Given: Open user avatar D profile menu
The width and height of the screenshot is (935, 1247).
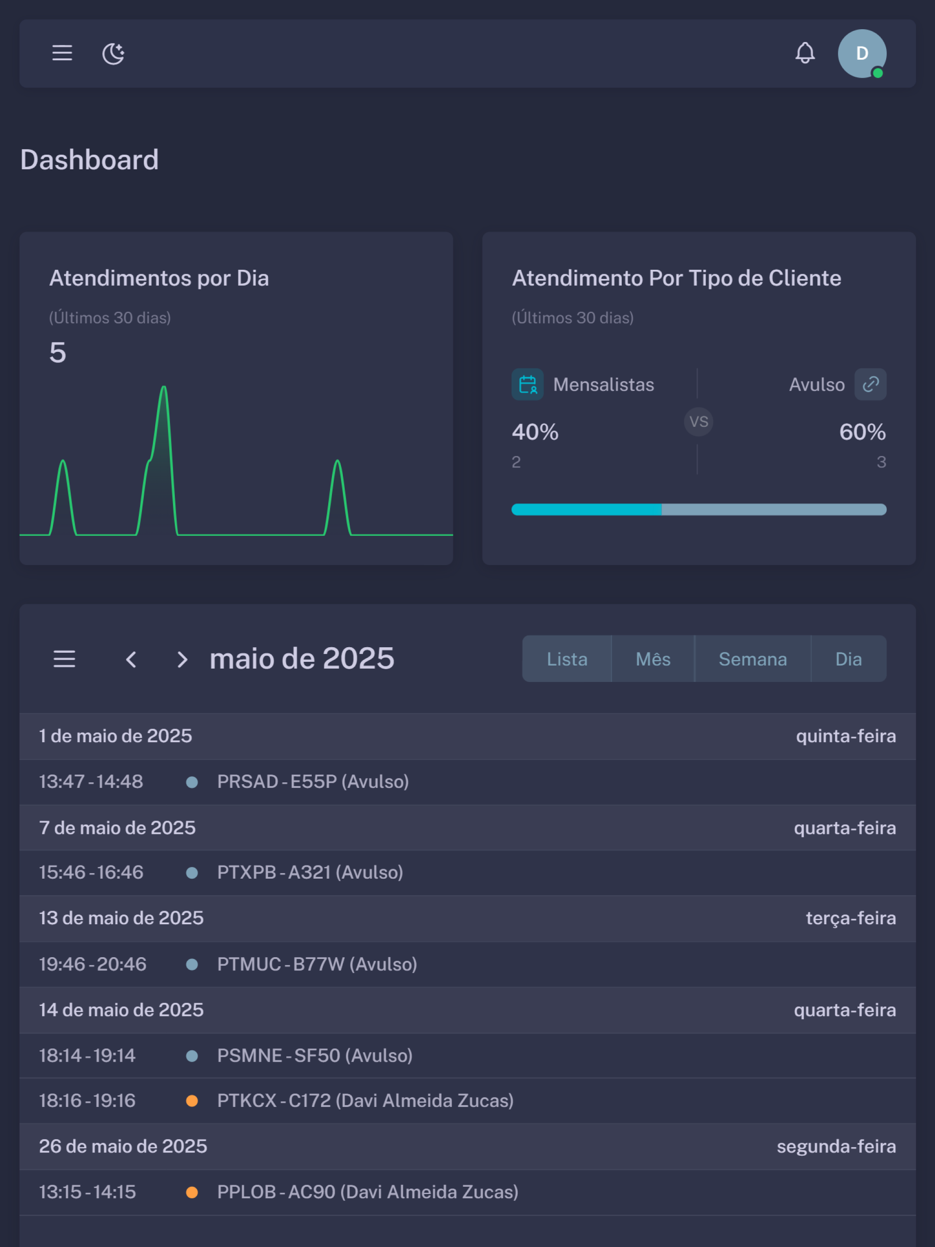Looking at the screenshot, I should (x=861, y=53).
